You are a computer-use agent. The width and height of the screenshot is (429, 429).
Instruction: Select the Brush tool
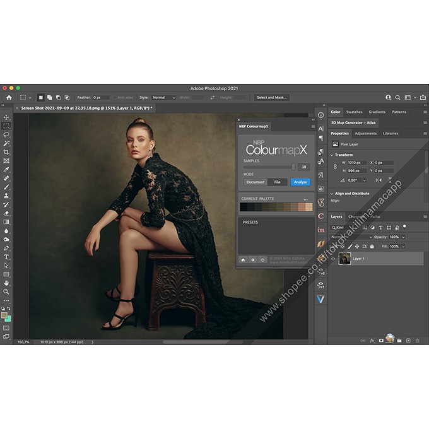[x=6, y=187]
